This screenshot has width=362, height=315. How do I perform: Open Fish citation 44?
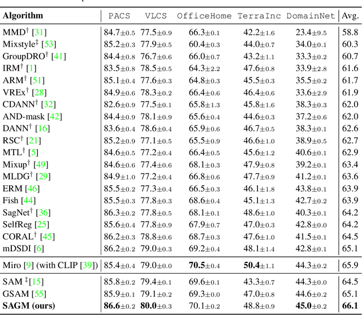pos(28,200)
